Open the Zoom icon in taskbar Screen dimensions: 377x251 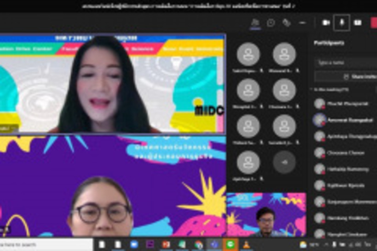[134, 244]
